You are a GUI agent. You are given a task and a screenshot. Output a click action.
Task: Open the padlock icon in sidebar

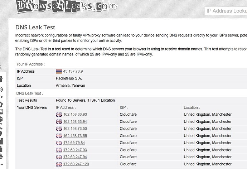pyautogui.click(x=1, y=149)
